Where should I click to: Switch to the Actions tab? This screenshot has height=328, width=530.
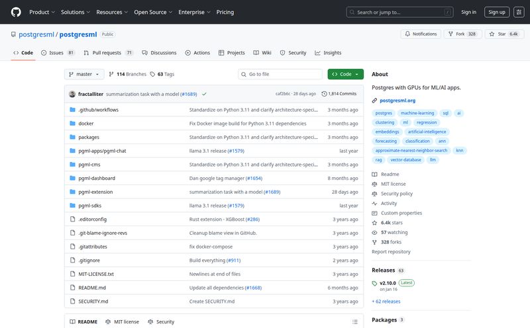tap(197, 53)
